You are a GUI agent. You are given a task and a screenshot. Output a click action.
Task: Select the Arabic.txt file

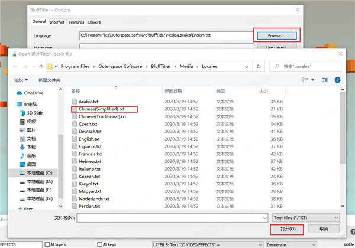(85, 102)
